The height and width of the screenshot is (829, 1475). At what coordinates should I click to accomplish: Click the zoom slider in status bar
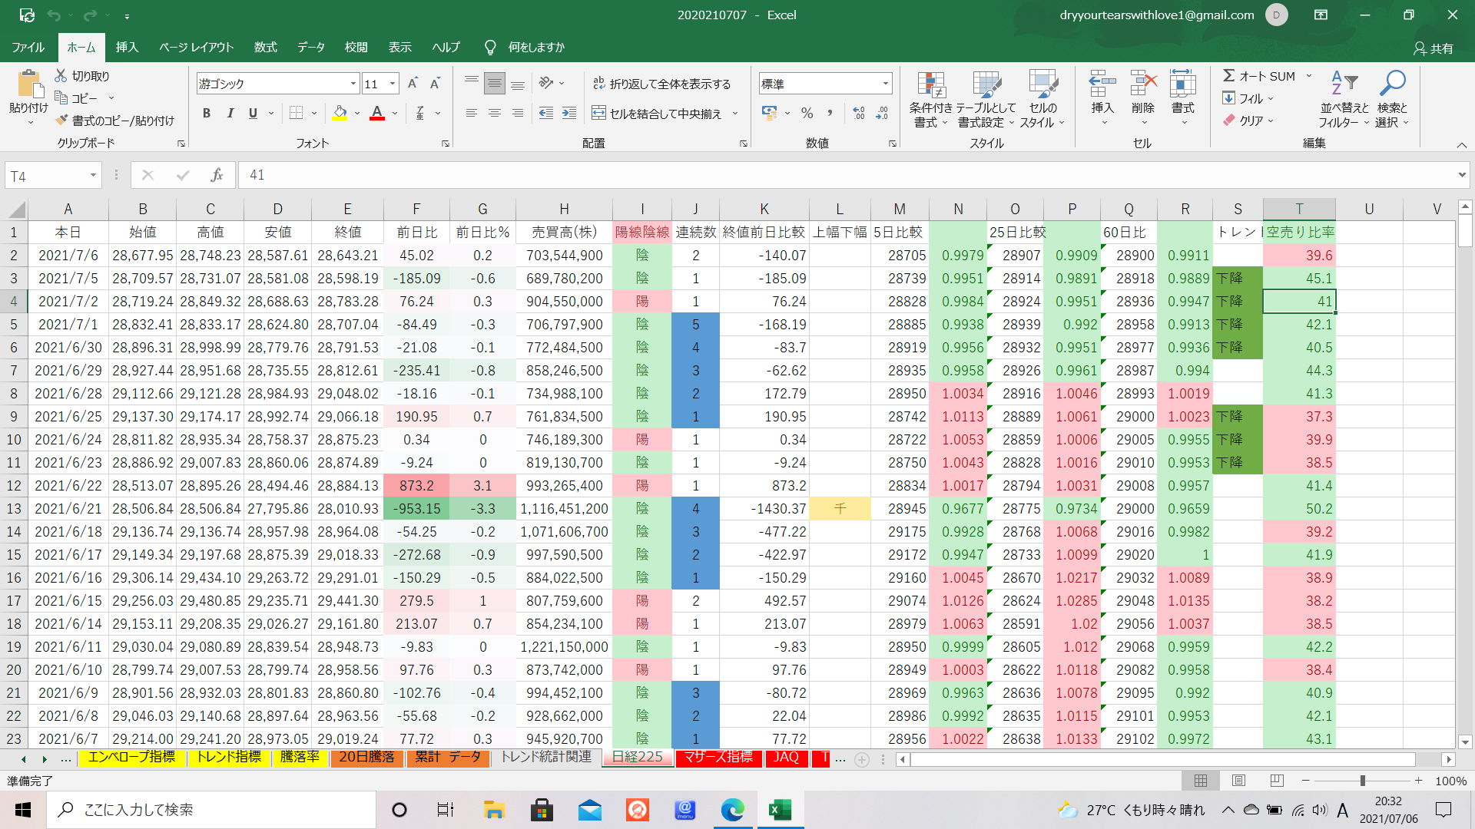tap(1362, 781)
